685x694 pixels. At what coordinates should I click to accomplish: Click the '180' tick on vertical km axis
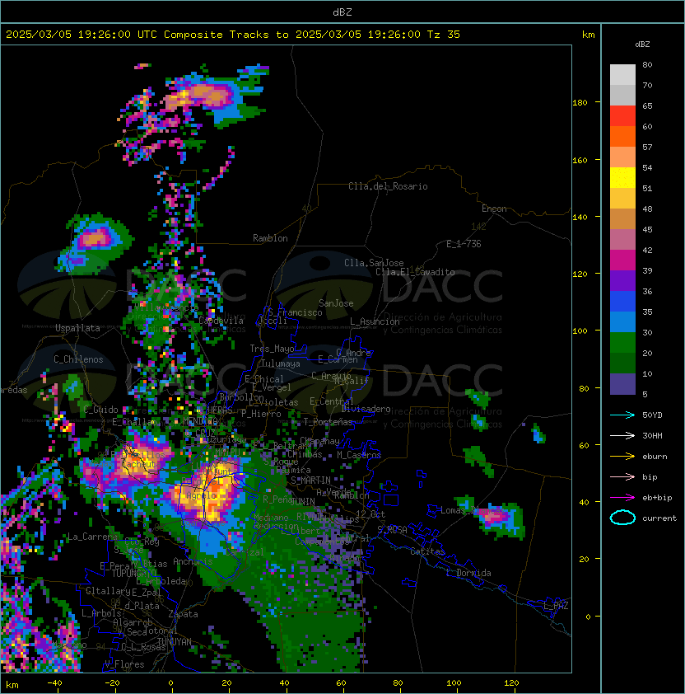(580, 102)
